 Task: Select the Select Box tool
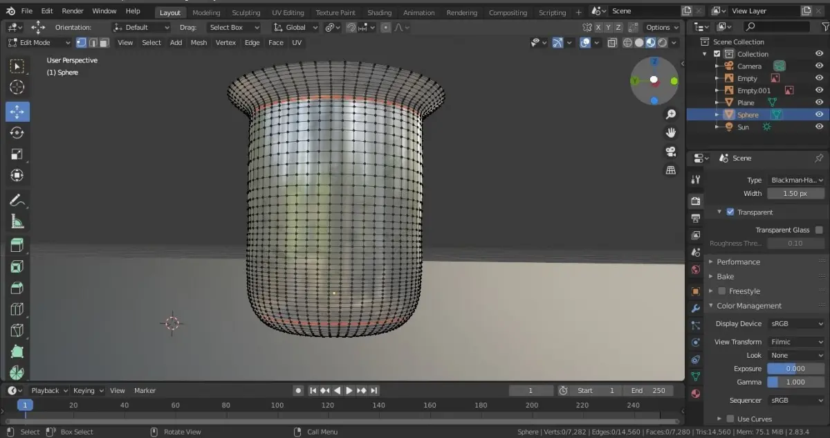pos(17,66)
